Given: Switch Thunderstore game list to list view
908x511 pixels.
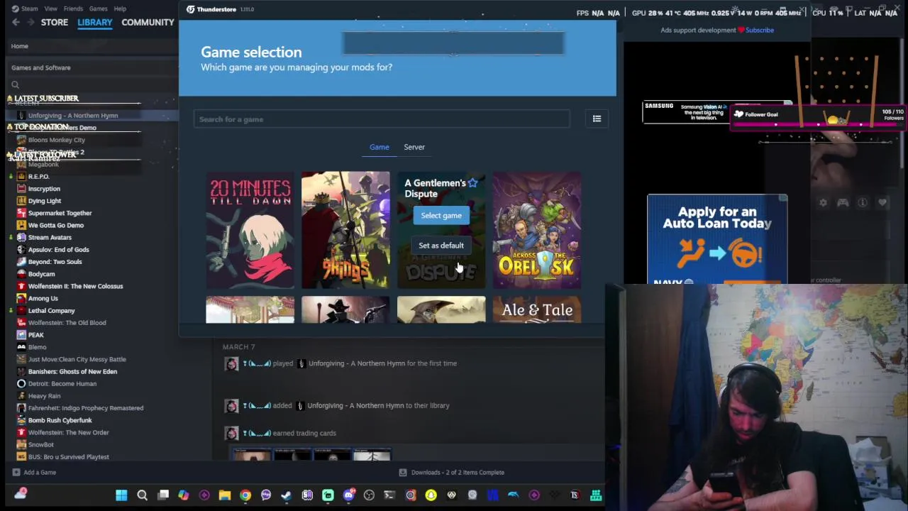Looking at the screenshot, I should point(597,119).
